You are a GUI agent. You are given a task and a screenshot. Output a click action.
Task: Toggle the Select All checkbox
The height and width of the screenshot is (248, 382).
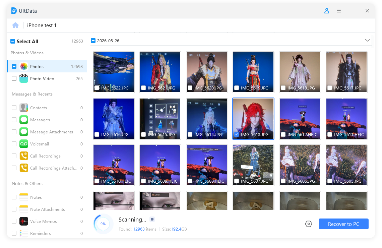[13, 41]
